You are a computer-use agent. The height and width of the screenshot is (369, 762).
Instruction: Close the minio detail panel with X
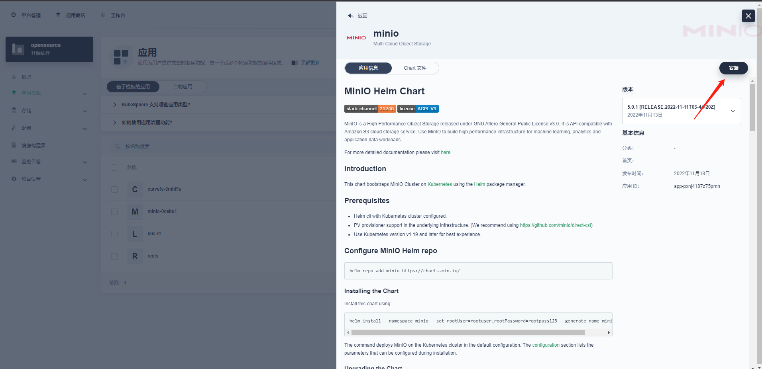click(x=748, y=16)
